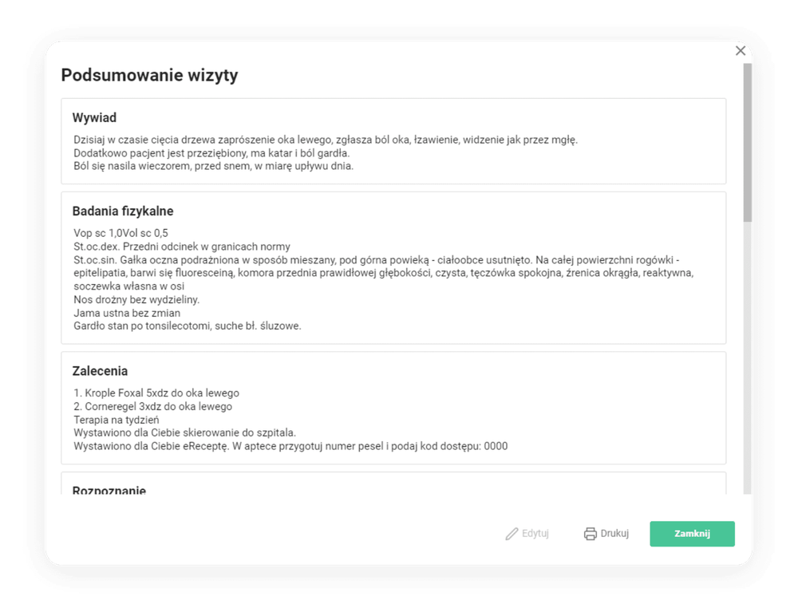Choose the Drukuj text label
The image size is (798, 616).
[614, 534]
